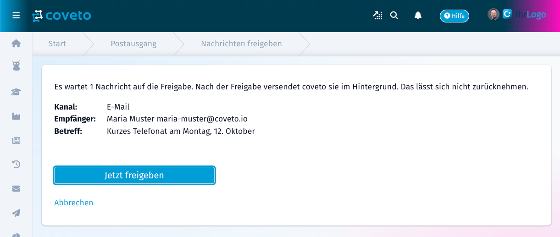This screenshot has width=560, height=237.
Task: Open the envelope sidebar icon
Action: point(16,188)
